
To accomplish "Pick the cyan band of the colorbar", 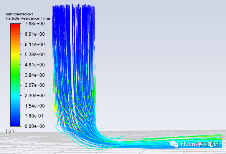I will pyautogui.click(x=15, y=96).
